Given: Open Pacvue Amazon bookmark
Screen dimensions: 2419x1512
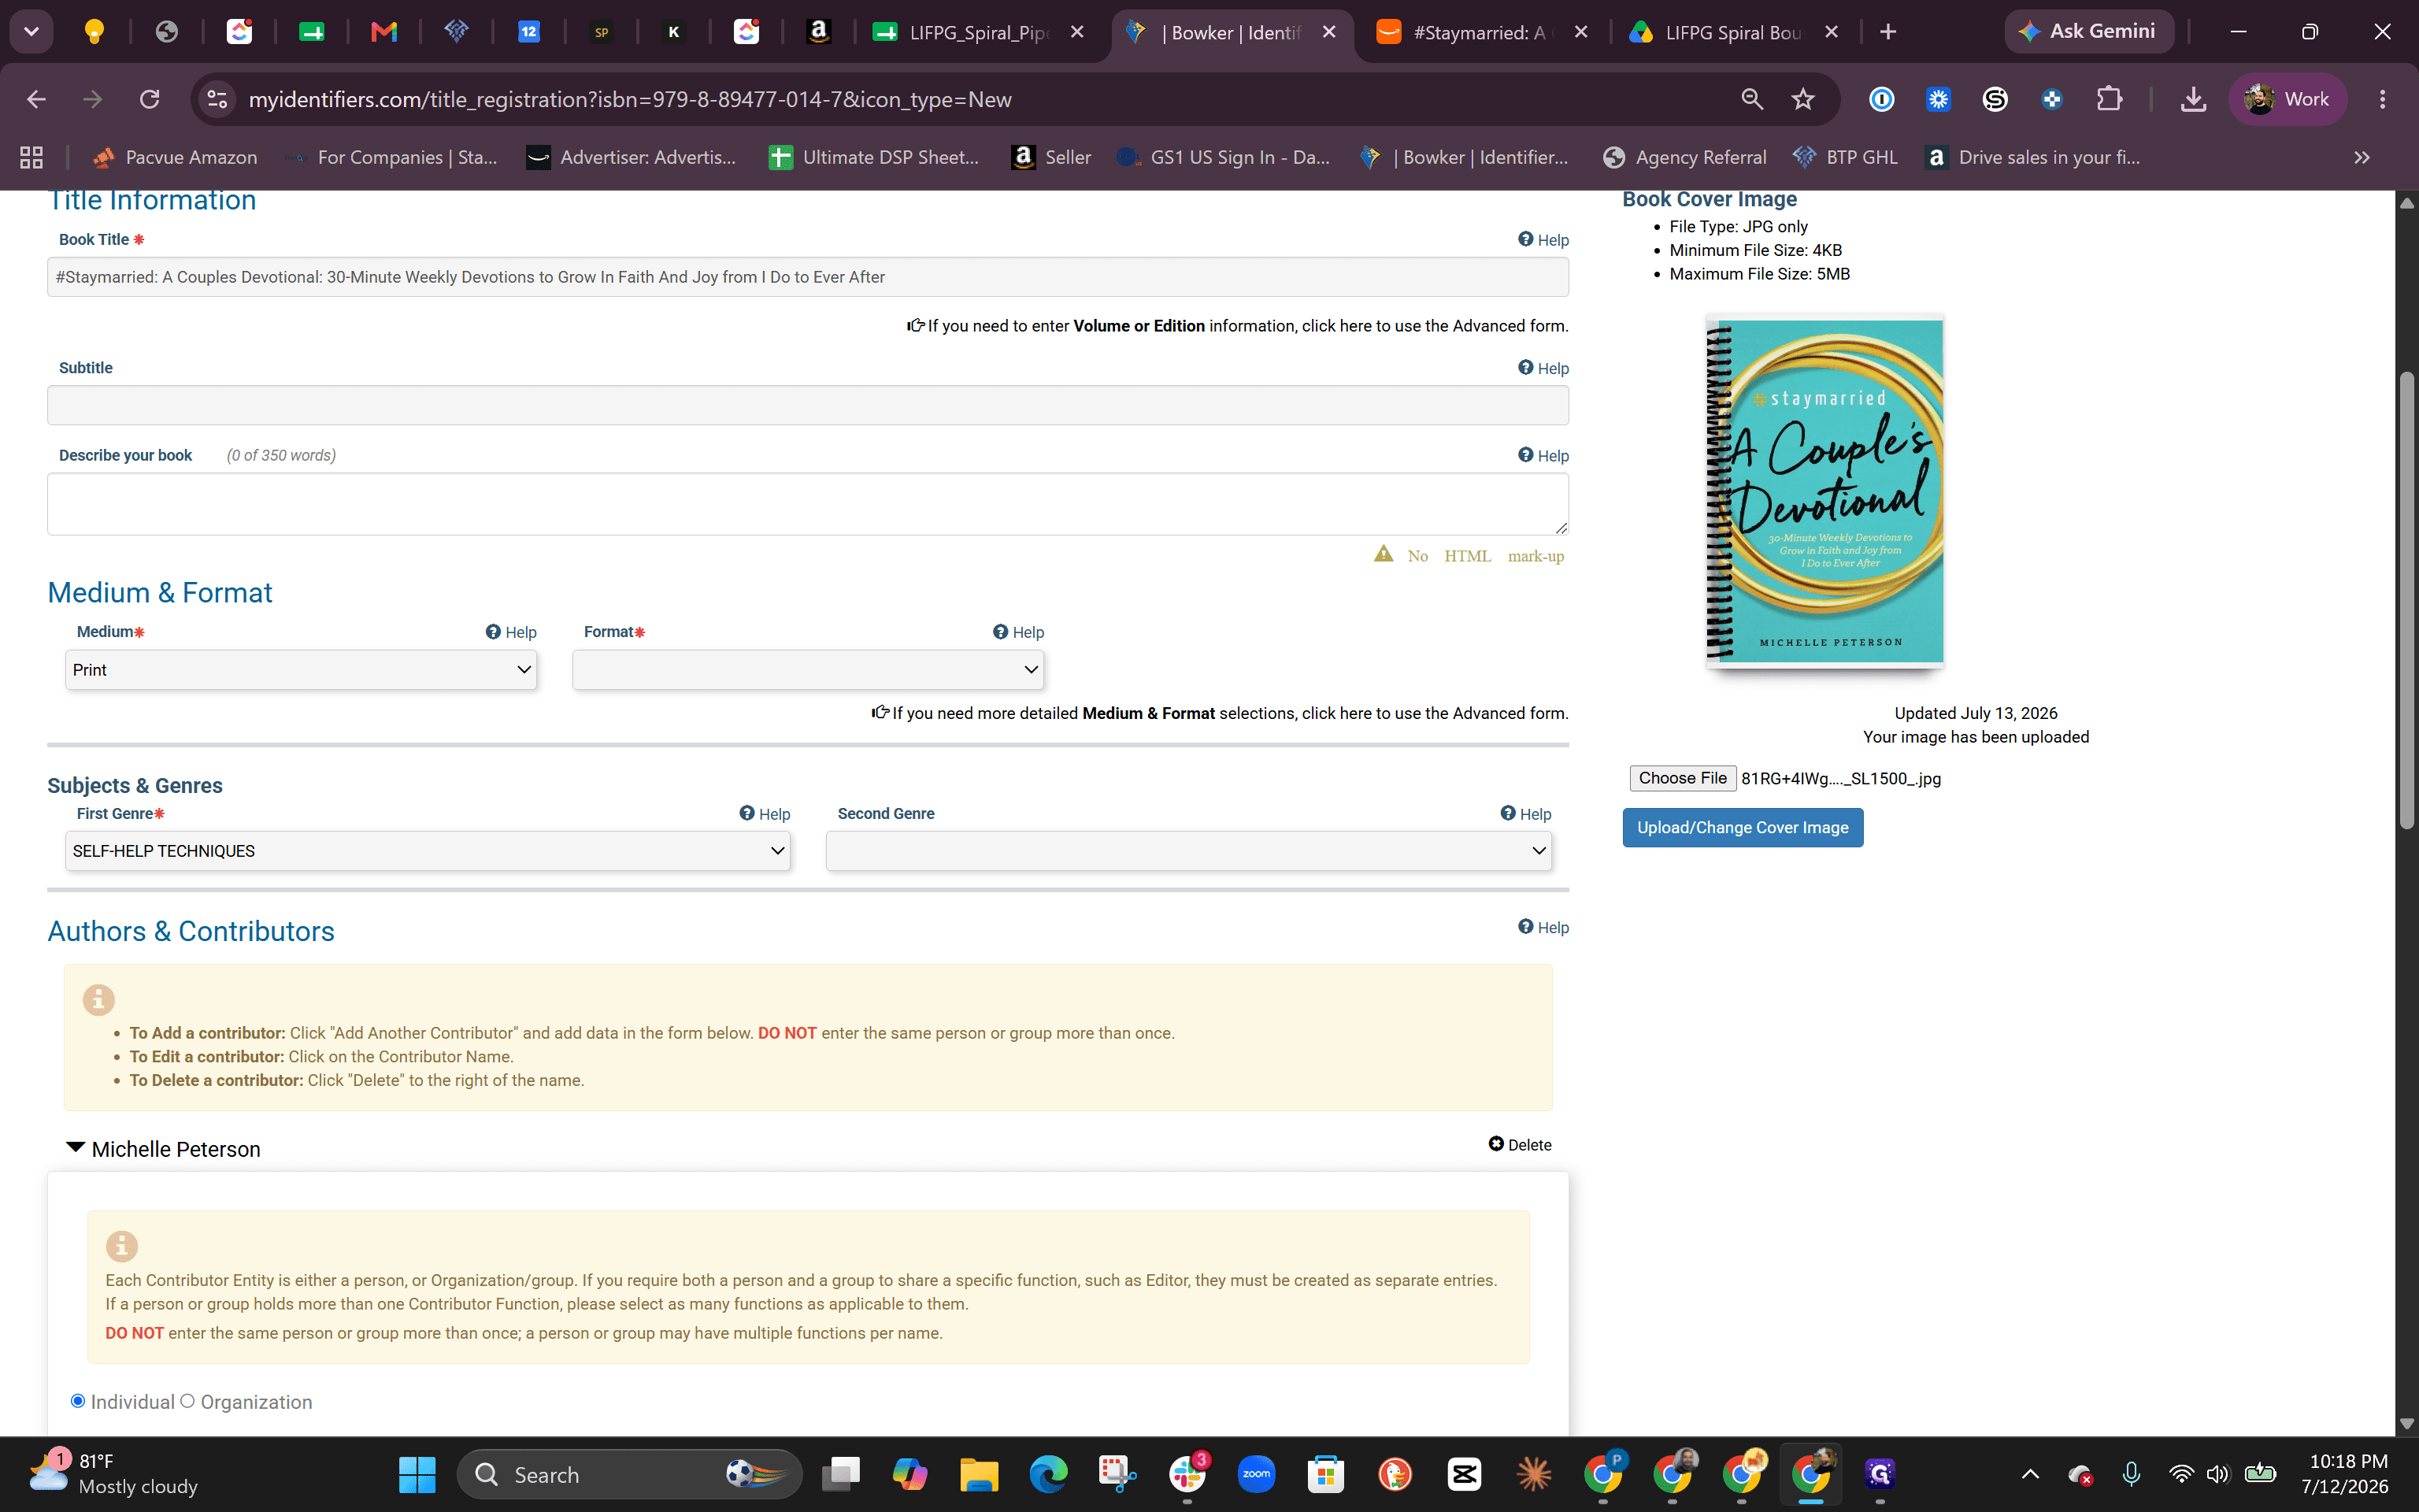Looking at the screenshot, I should (174, 157).
